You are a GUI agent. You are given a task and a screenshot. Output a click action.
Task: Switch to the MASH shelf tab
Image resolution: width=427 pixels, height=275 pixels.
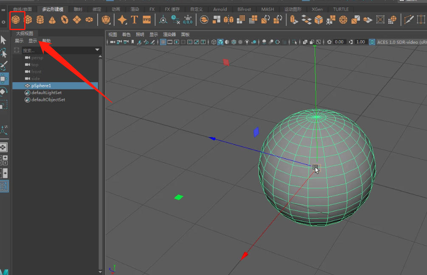(268, 9)
